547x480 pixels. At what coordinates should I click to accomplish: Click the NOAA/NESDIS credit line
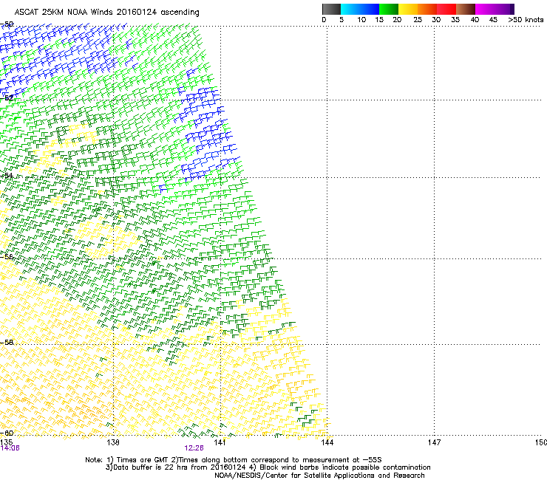(x=319, y=476)
